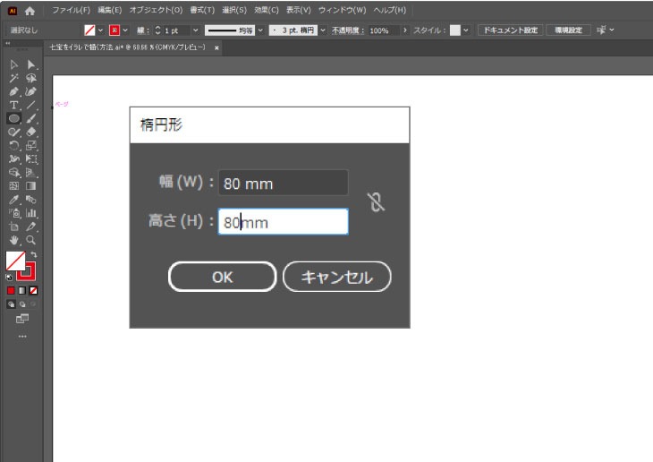Apply None mode button
Viewport: 653px width, 462px height.
tap(34, 291)
